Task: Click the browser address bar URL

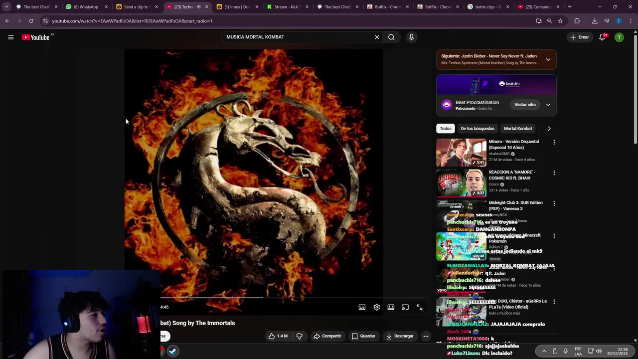Action: point(132,21)
